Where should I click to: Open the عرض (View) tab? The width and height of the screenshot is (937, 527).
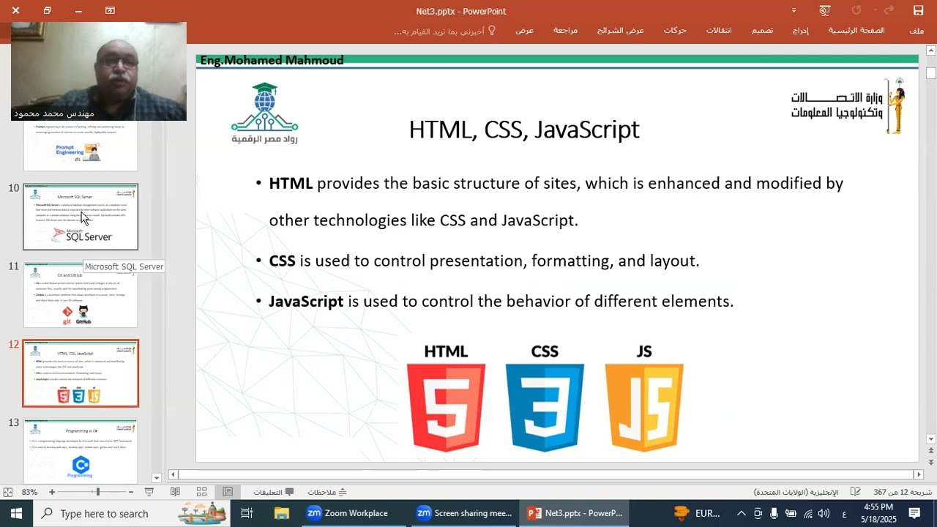524,31
